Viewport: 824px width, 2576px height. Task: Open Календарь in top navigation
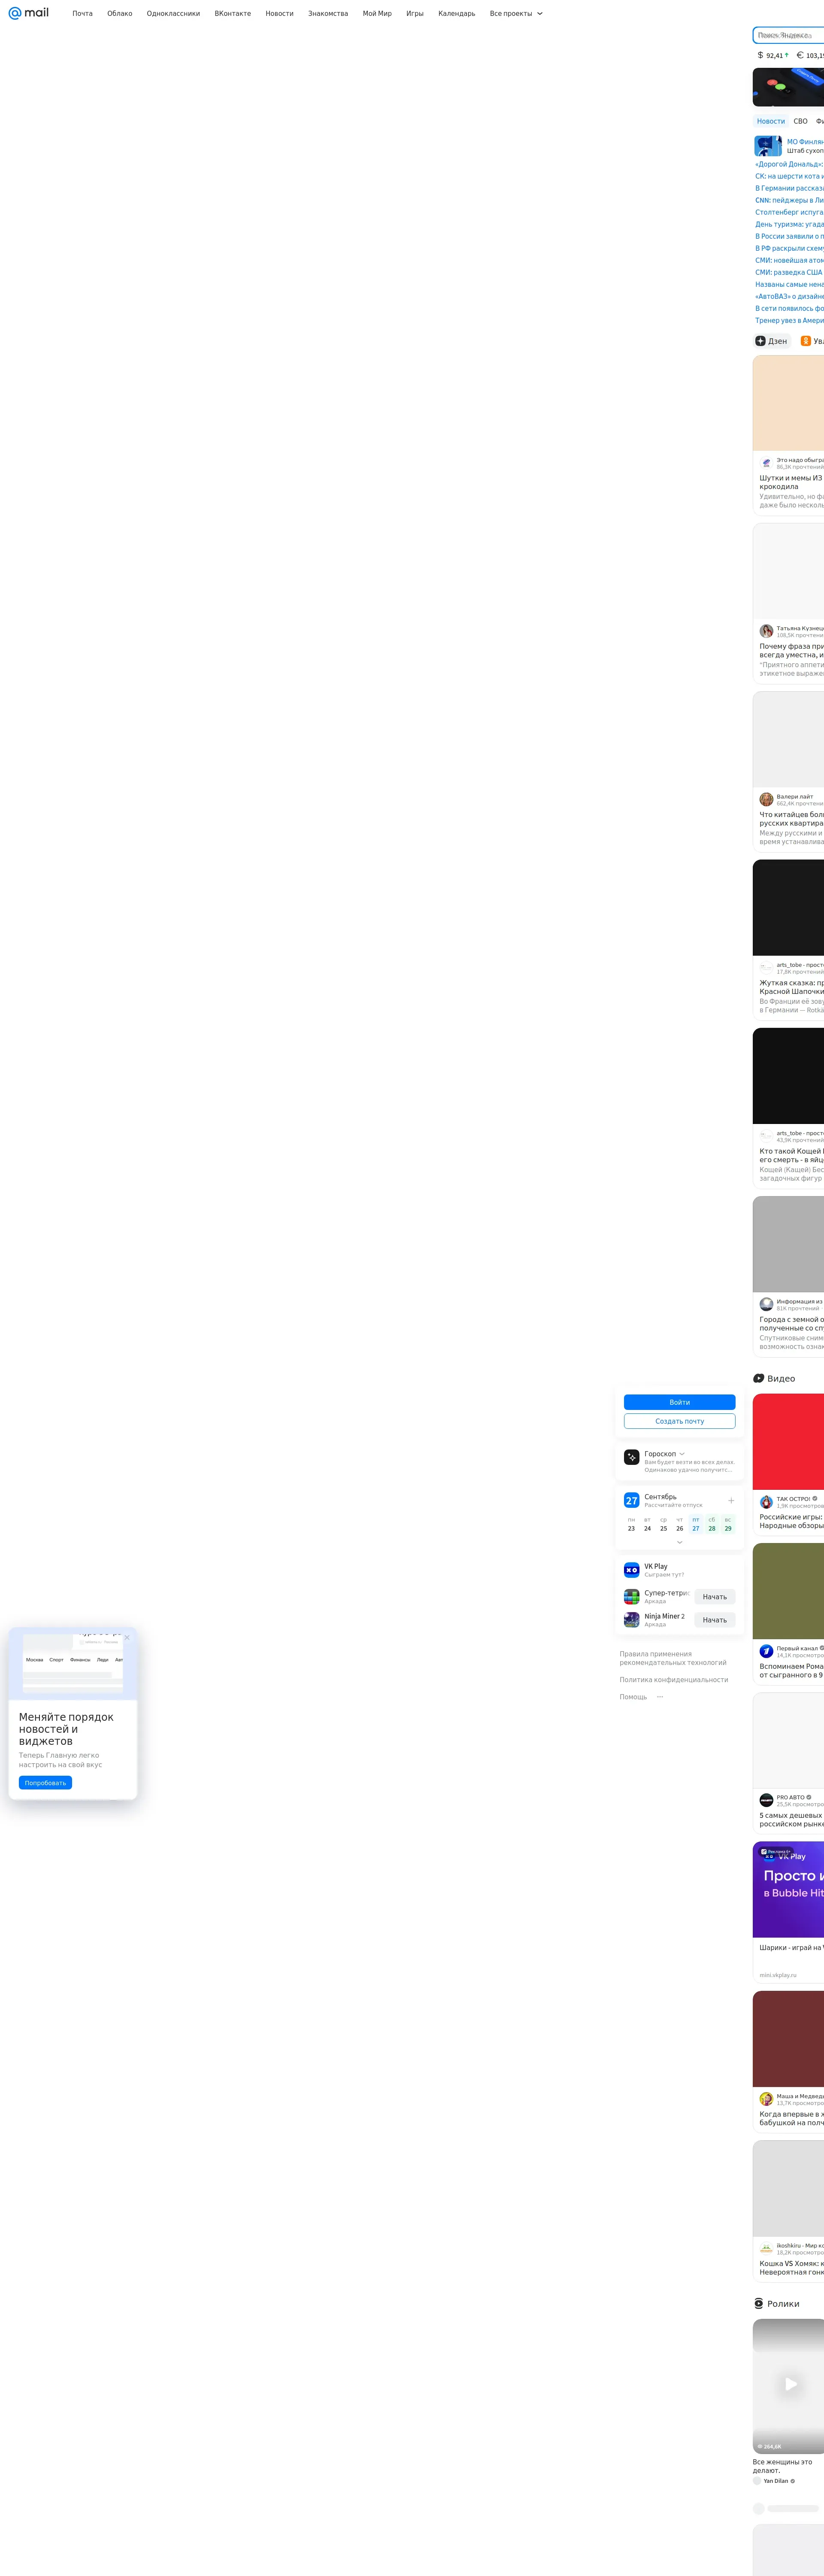[457, 13]
